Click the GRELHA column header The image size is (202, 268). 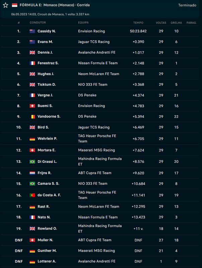(176, 22)
